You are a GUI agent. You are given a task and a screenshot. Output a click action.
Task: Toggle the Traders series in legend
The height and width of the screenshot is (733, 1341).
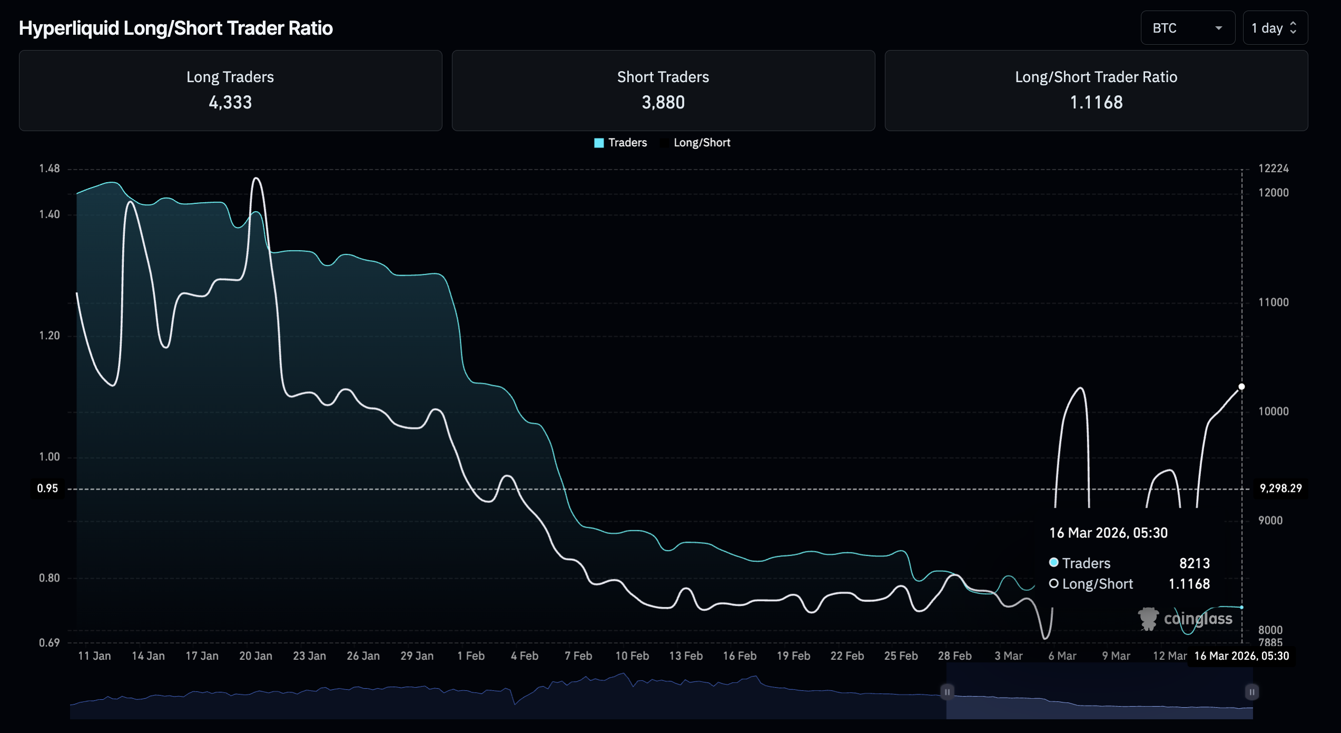tap(627, 143)
